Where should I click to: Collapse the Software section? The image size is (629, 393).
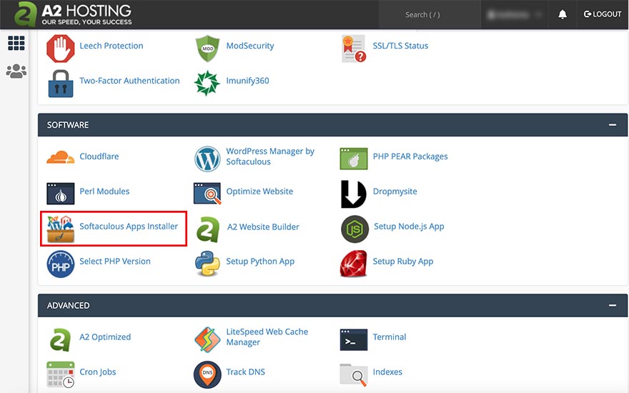(612, 125)
